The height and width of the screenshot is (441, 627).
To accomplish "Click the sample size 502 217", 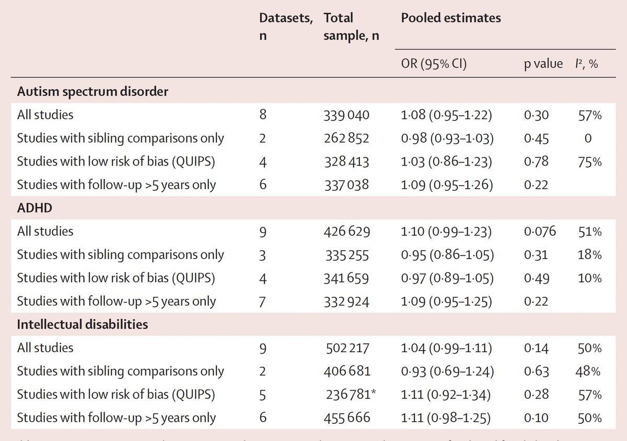I will [x=346, y=348].
